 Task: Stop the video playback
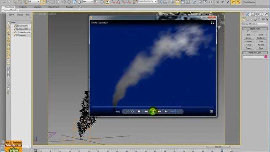pyautogui.click(x=139, y=111)
